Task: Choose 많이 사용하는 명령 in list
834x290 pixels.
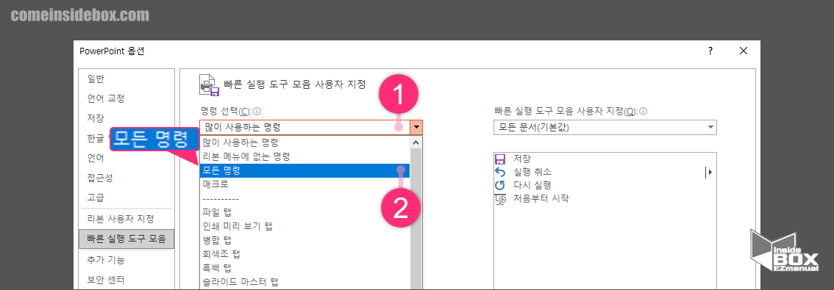Action: (x=304, y=142)
